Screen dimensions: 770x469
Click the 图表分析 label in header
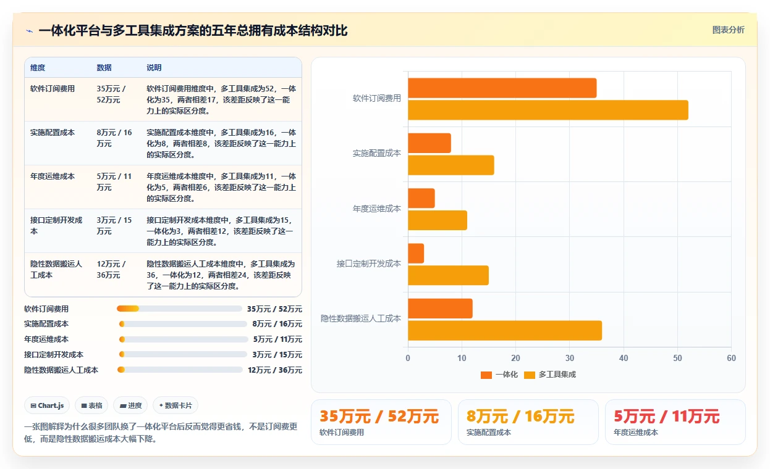point(728,30)
